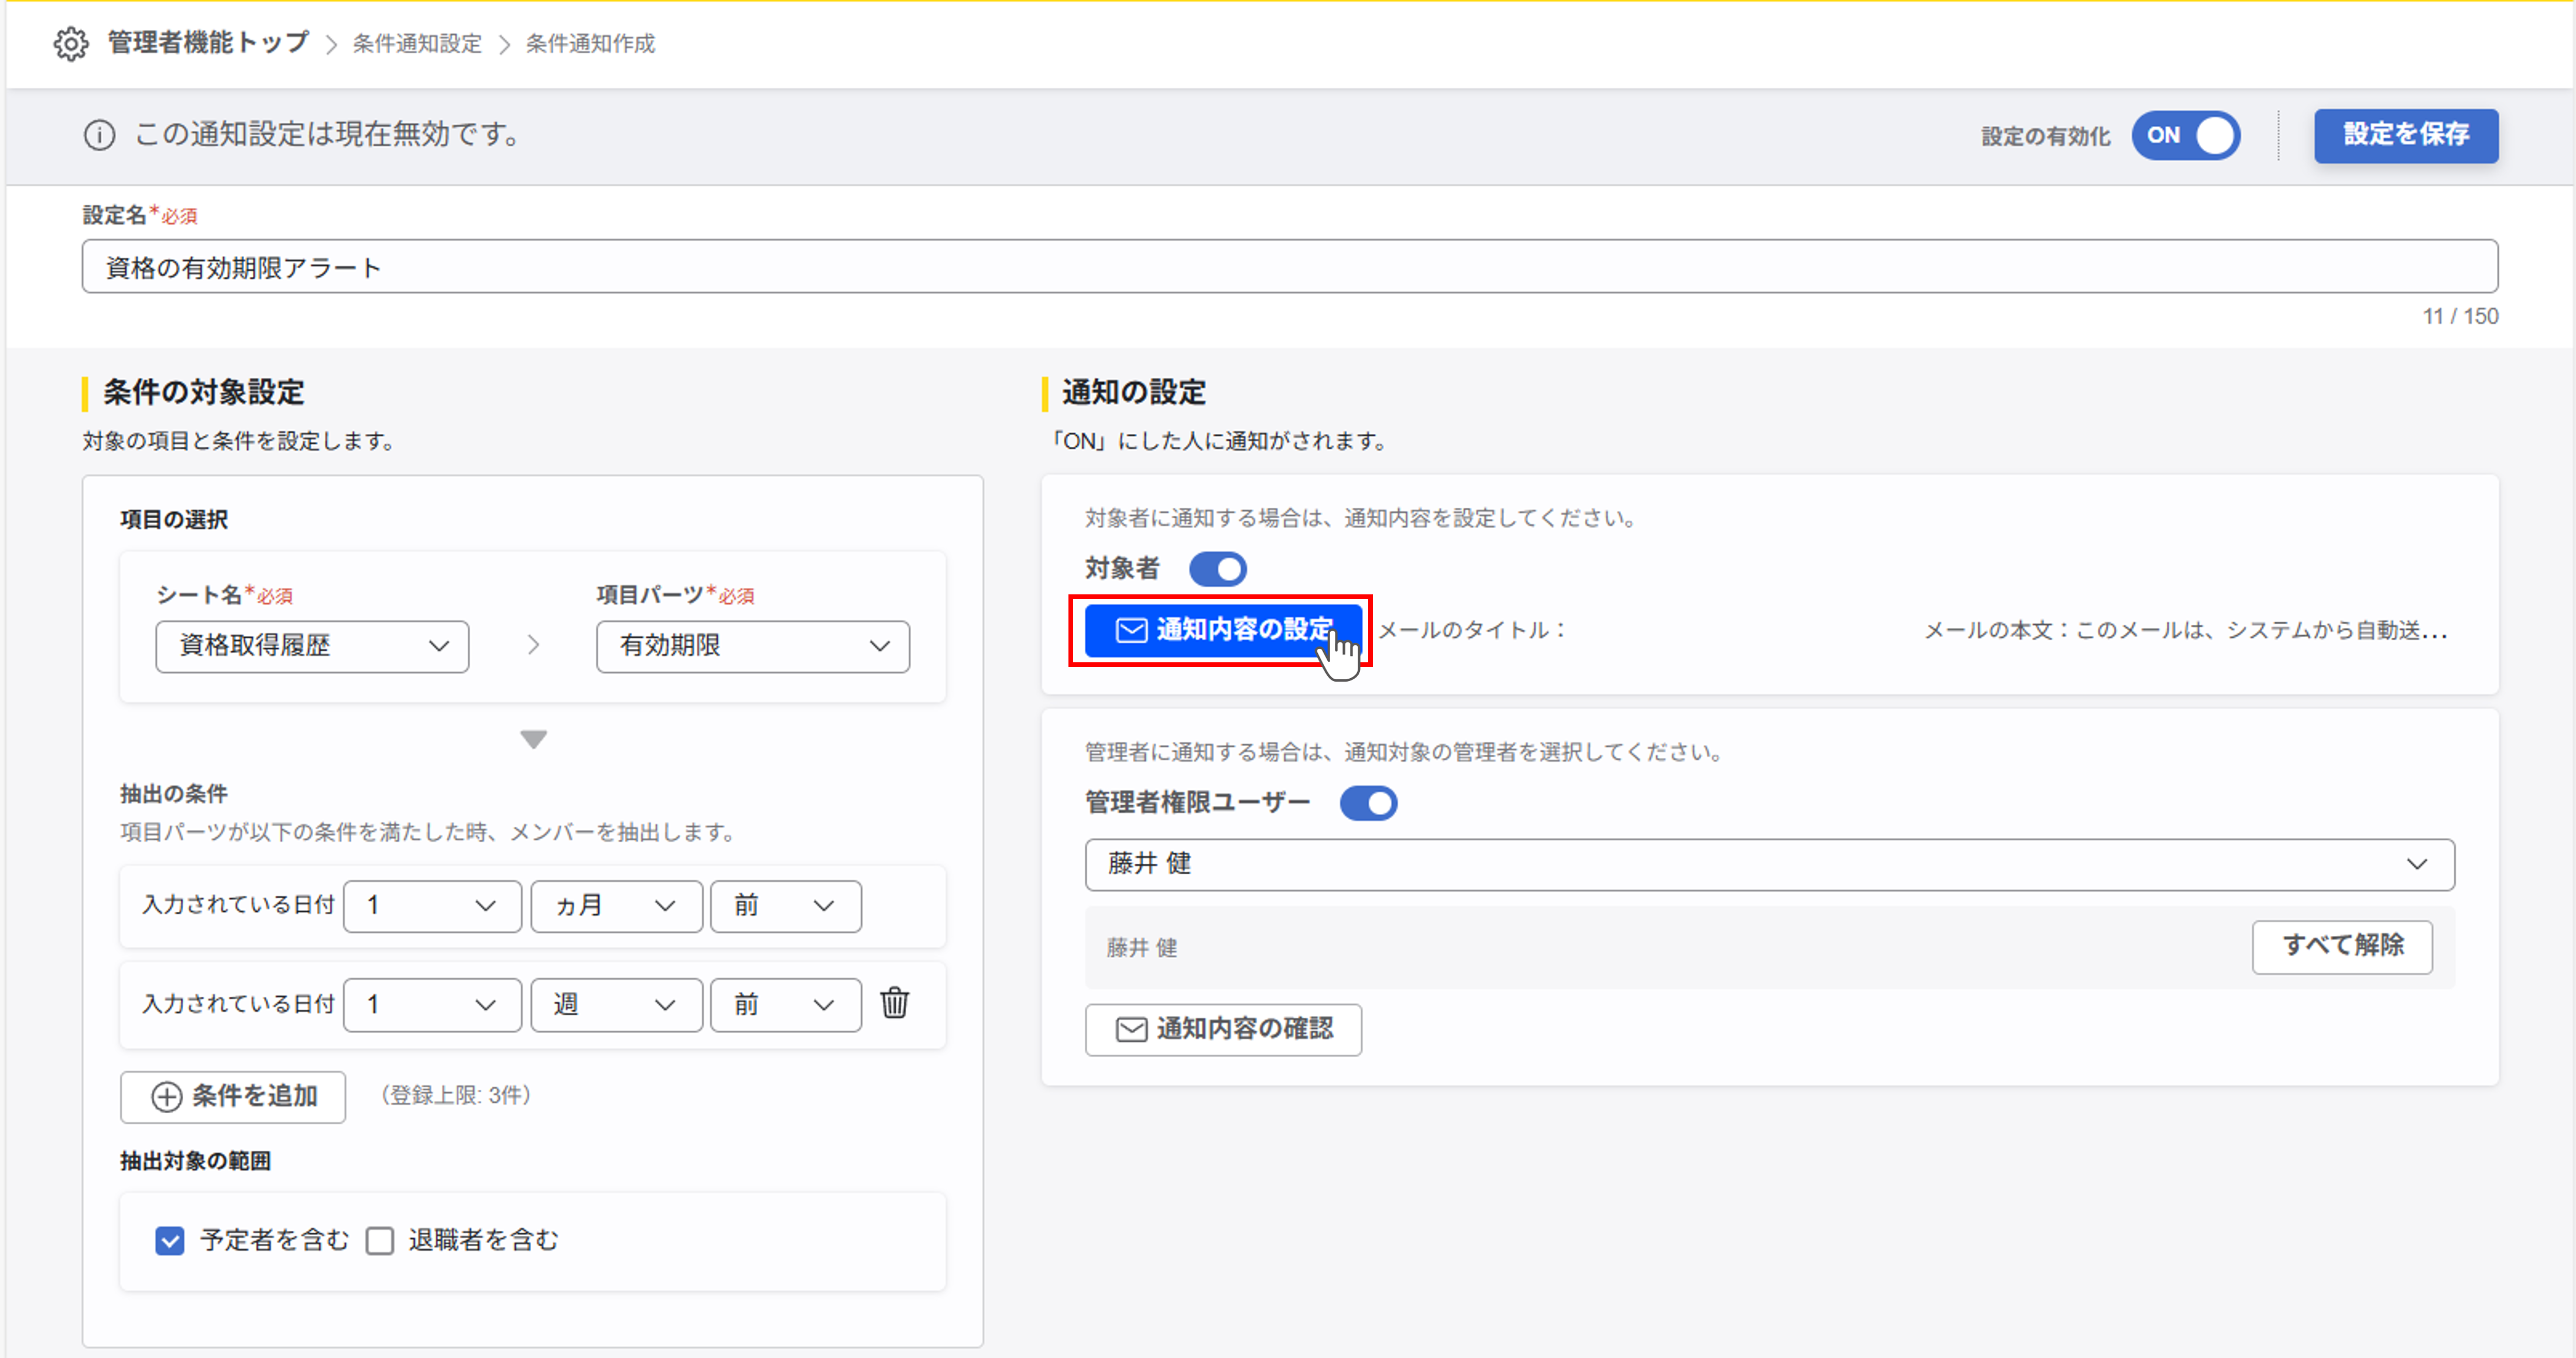Turn off the 設定の有効化 switch
Image resolution: width=2576 pixels, height=1358 pixels.
[x=2186, y=136]
